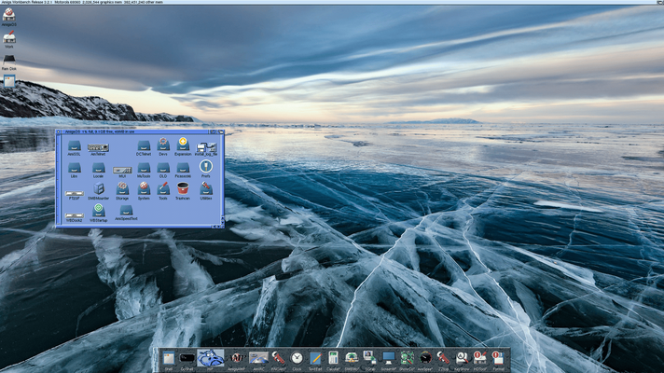Screen dimensions: 664x373
Task: Open the Tools drawer
Action: pyautogui.click(x=163, y=188)
